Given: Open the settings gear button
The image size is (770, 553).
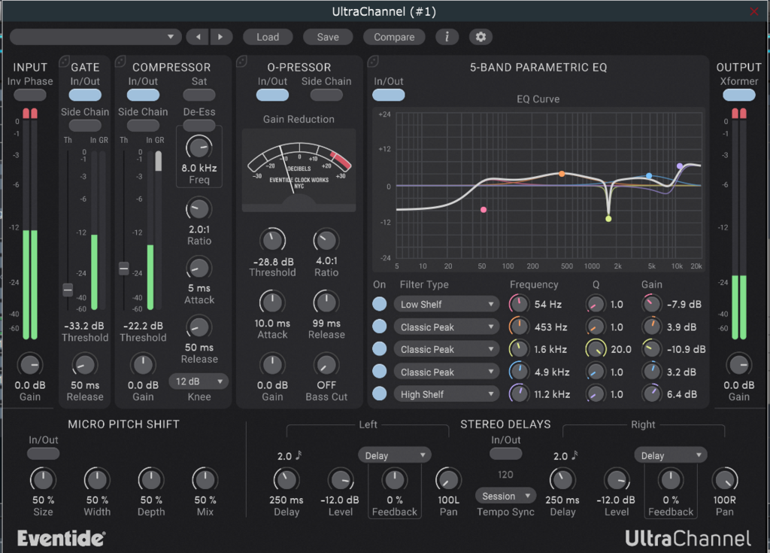Looking at the screenshot, I should tap(480, 37).
